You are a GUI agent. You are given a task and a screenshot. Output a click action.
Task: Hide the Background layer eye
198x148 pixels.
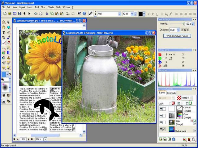point(161,129)
